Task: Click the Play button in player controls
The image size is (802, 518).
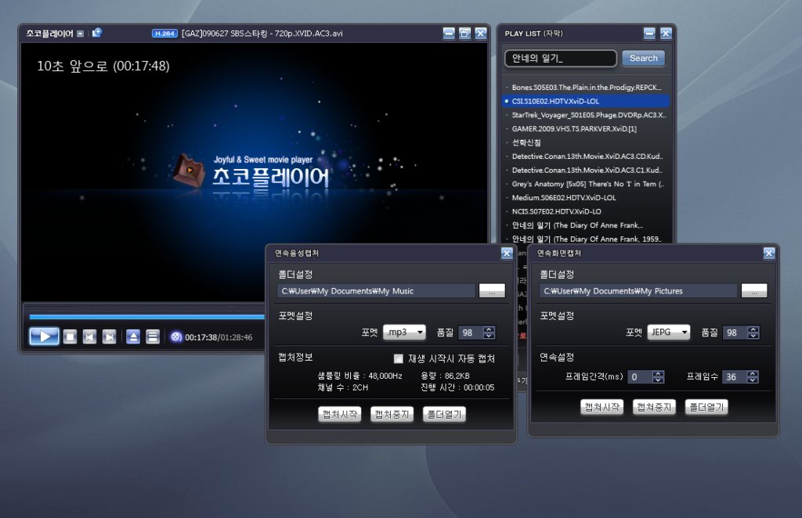Action: coord(45,336)
